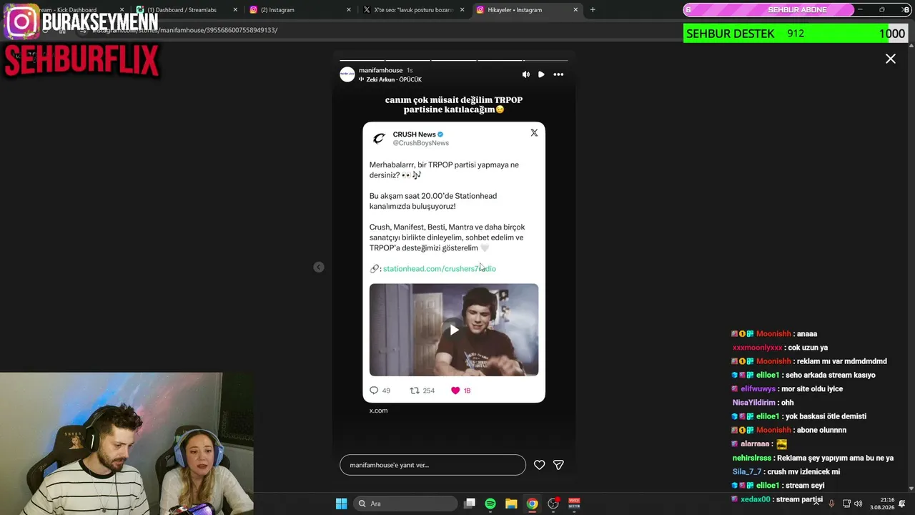Play the video embedded in the tweet
The height and width of the screenshot is (515, 915).
[x=454, y=330]
